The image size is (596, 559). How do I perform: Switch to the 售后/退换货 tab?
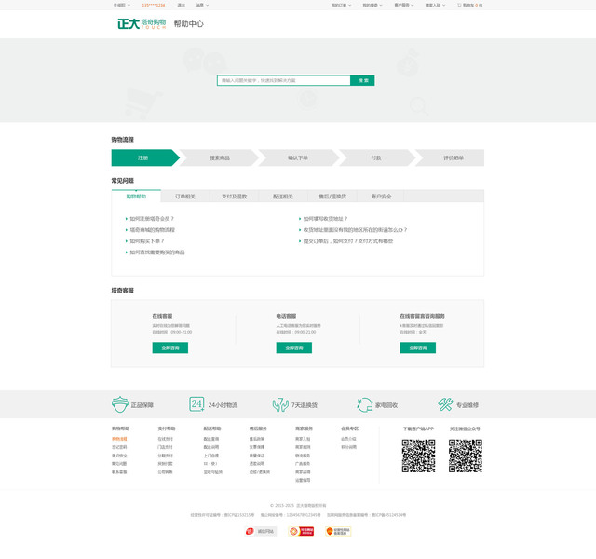click(332, 197)
